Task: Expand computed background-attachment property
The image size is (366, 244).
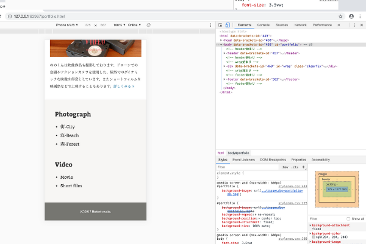Action: point(310,225)
